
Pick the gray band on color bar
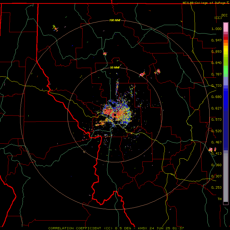click(x=226, y=178)
